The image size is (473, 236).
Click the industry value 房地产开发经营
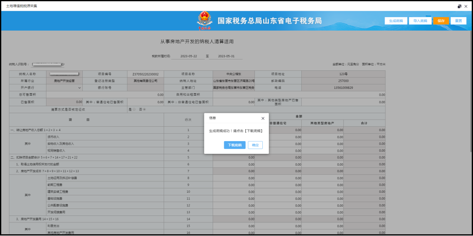[64, 81]
